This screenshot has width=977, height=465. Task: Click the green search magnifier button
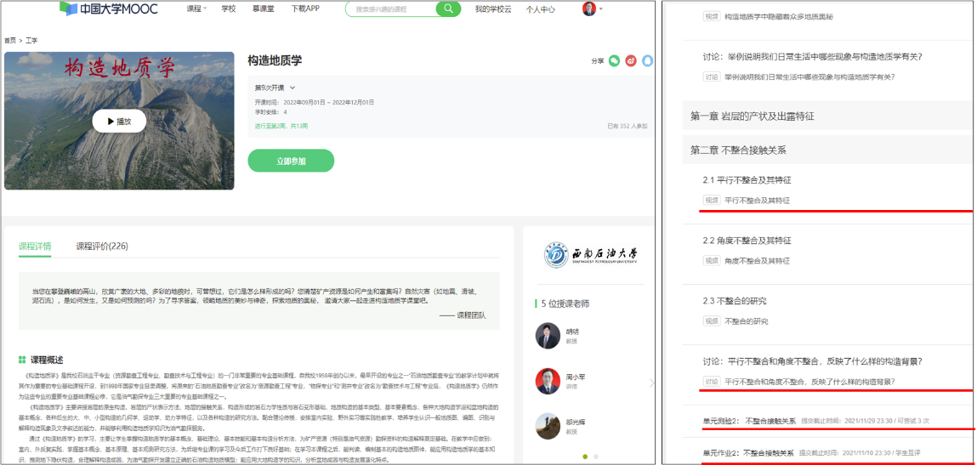[447, 9]
